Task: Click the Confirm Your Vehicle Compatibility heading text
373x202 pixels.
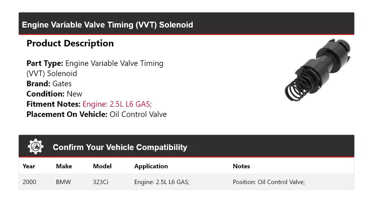Action: pos(120,147)
